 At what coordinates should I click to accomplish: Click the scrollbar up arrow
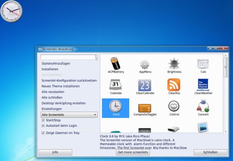[225, 55]
